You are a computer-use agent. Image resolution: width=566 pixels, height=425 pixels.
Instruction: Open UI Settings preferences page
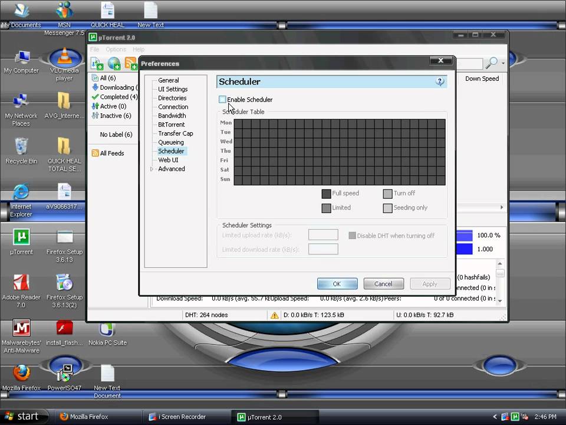[173, 89]
